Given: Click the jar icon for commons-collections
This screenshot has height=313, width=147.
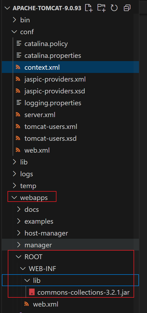Looking at the screenshot, I should tap(31, 293).
